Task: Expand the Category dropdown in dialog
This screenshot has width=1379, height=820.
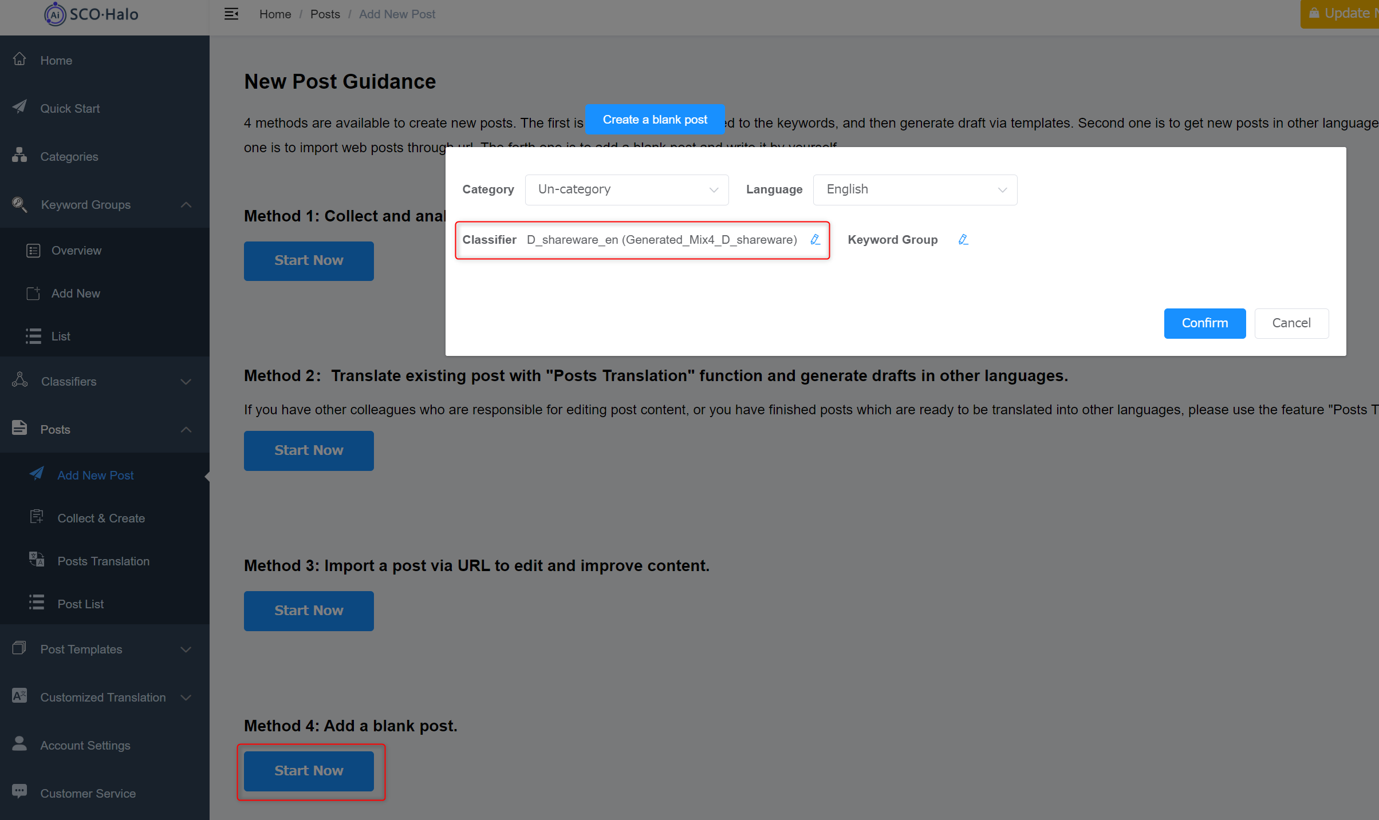Action: [x=626, y=189]
